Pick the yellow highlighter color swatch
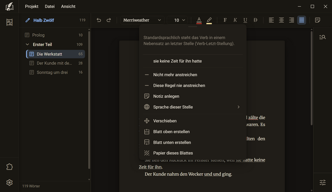 pyautogui.click(x=209, y=24)
